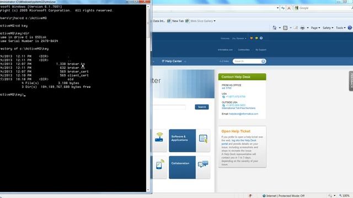Click the Open Help Ticket heading

pos(236,131)
